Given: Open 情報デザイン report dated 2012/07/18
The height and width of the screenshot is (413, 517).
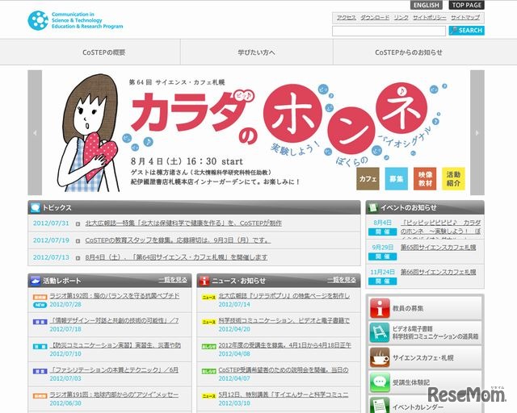Looking at the screenshot, I should point(114,320).
